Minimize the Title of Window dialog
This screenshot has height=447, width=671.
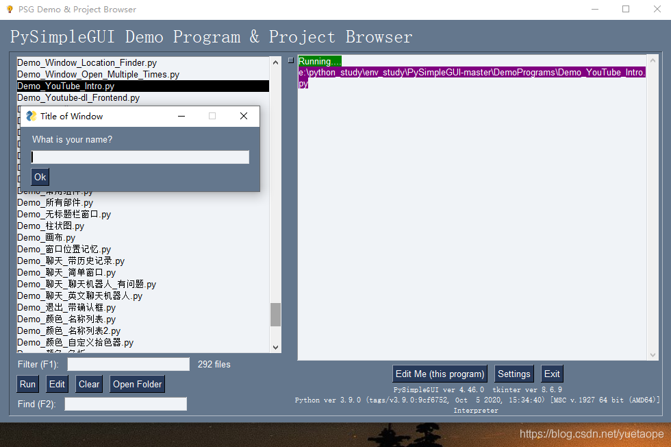point(181,116)
